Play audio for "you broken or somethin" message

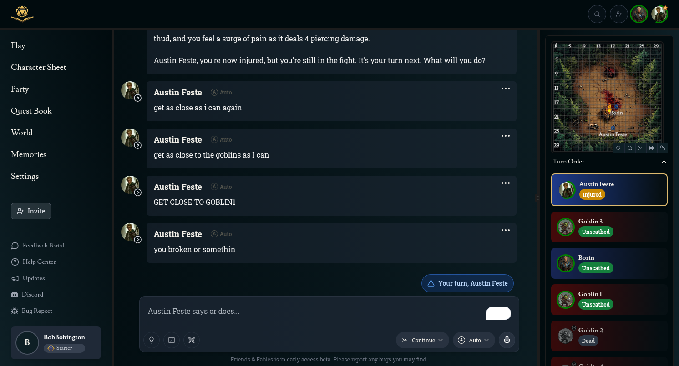click(138, 240)
